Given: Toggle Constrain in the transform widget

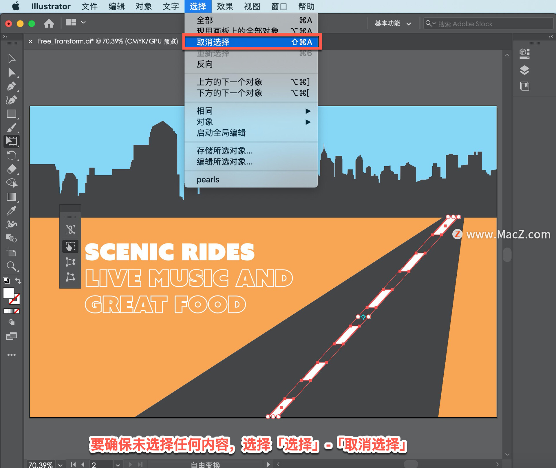Looking at the screenshot, I should pyautogui.click(x=70, y=230).
